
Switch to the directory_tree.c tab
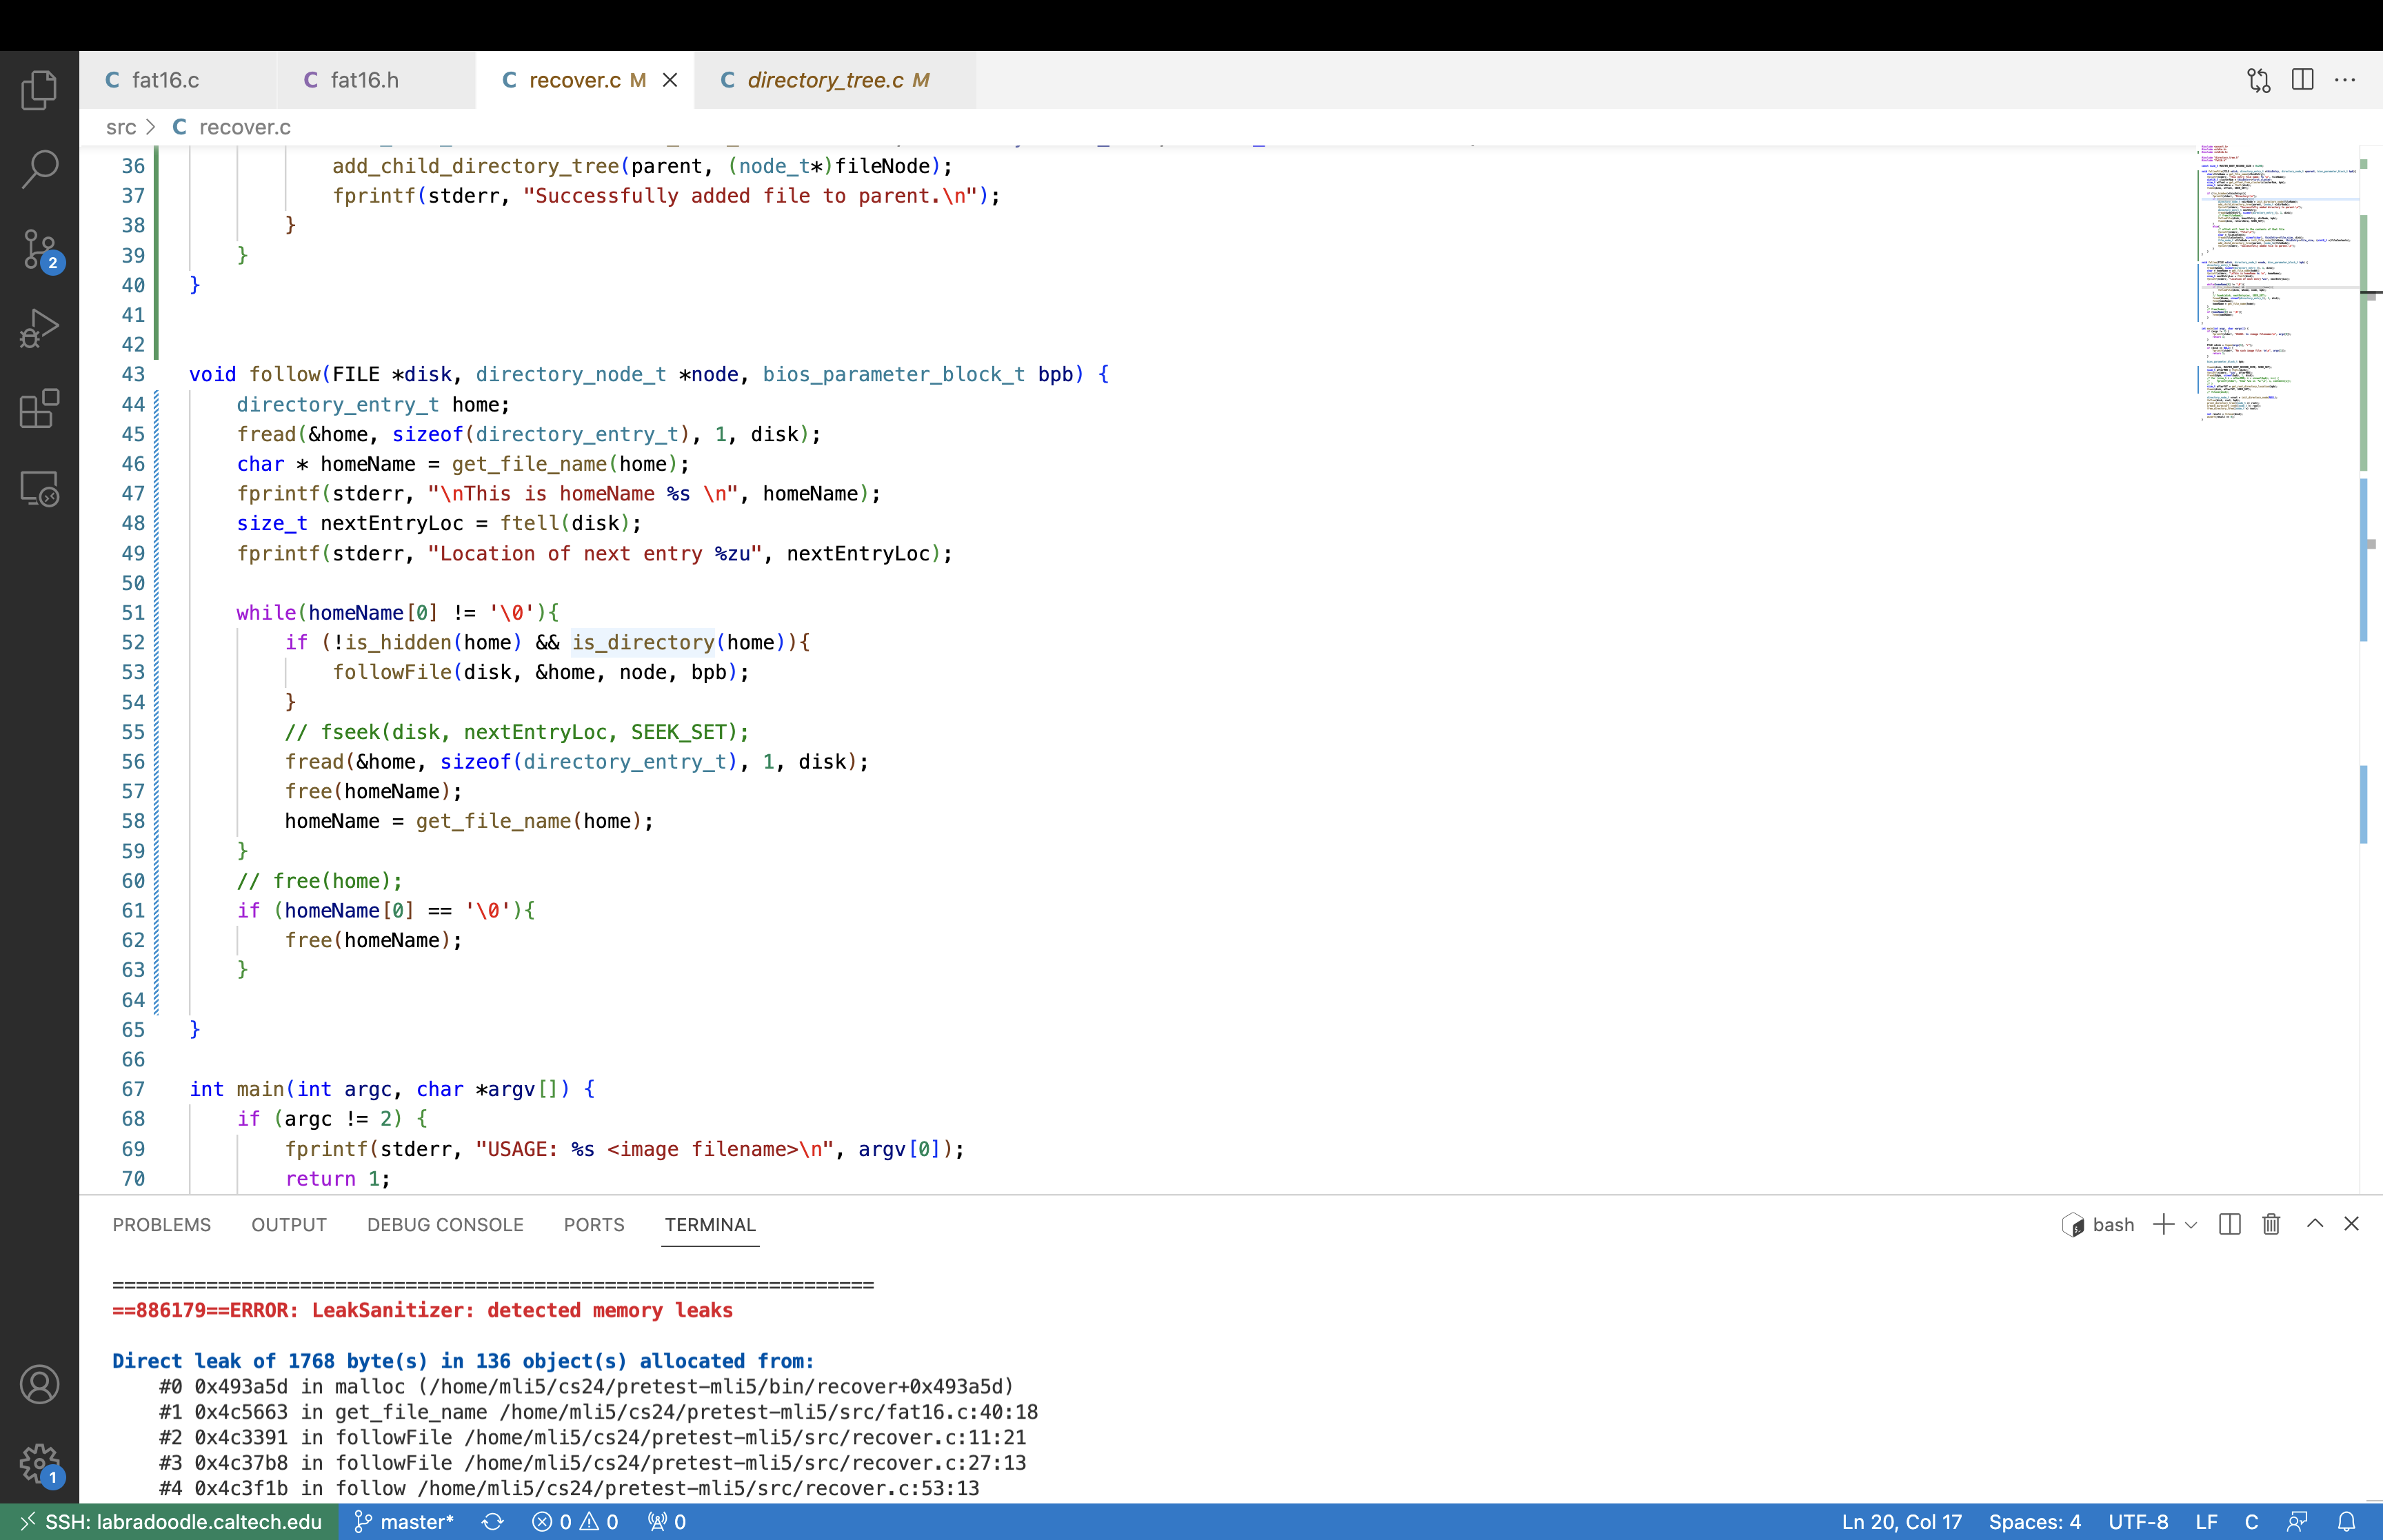coord(824,80)
